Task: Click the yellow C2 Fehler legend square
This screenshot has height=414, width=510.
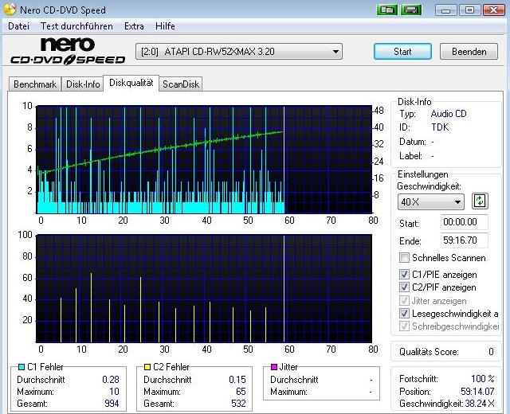Action: pyautogui.click(x=147, y=367)
